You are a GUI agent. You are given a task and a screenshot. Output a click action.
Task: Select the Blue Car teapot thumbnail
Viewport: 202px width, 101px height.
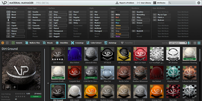pyautogui.click(x=107, y=73)
